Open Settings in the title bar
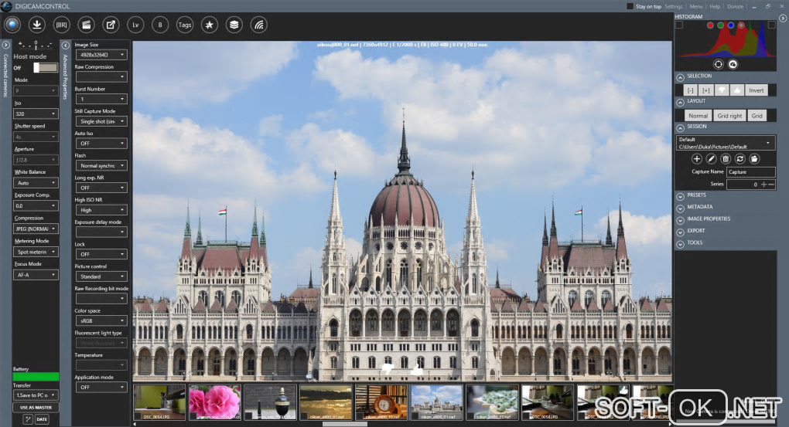Screen dimensions: 789x427 click(673, 6)
